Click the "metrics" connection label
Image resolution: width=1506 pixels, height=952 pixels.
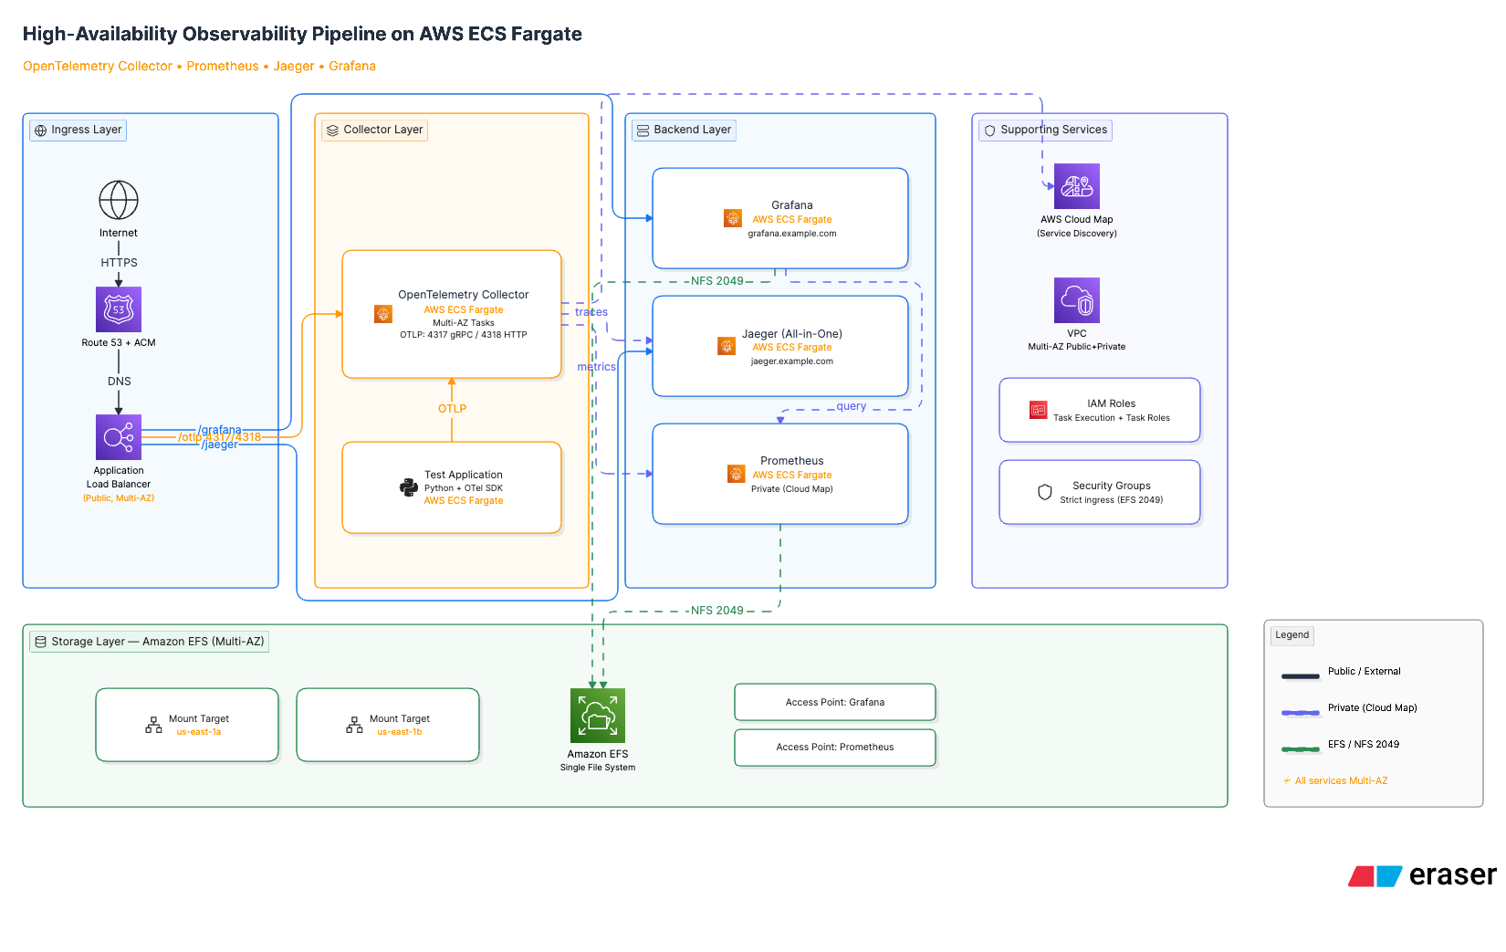click(x=597, y=367)
